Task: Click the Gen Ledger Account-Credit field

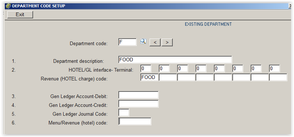Action: [139, 104]
